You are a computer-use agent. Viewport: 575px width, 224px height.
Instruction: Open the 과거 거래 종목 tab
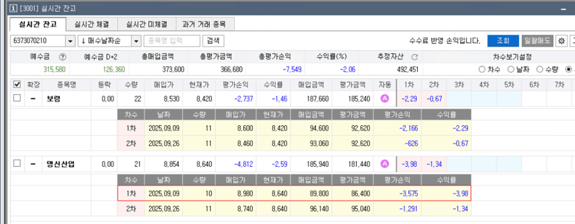pos(205,24)
